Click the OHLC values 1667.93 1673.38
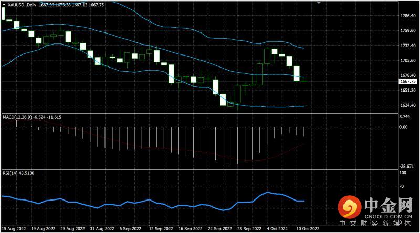420x233 pixels. [55, 5]
